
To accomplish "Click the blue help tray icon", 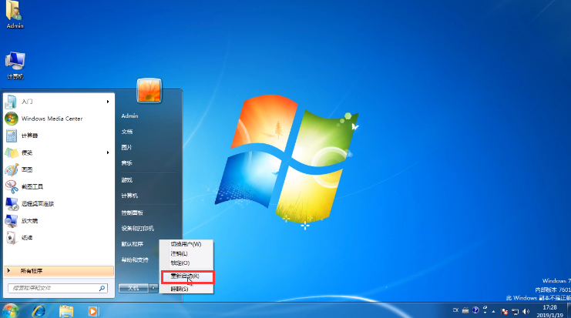I will (x=475, y=310).
